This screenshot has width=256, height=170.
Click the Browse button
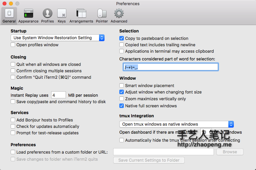[230, 152]
